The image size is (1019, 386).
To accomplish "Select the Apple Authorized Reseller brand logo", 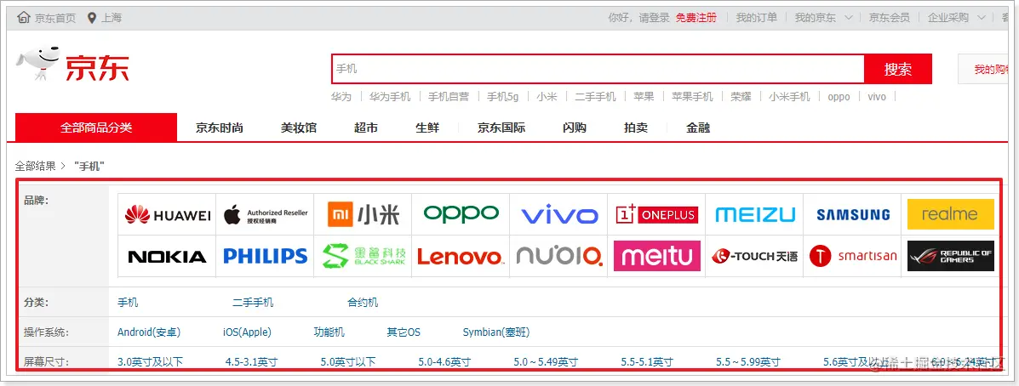I will (266, 215).
